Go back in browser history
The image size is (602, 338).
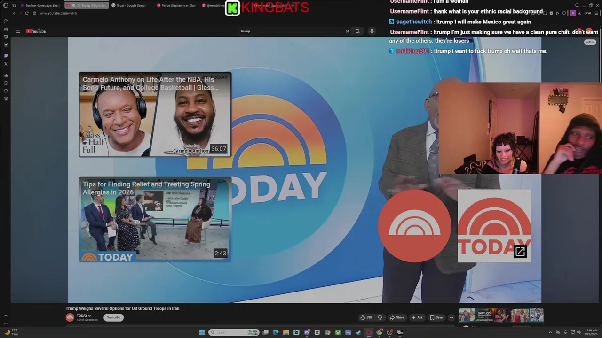[14, 13]
